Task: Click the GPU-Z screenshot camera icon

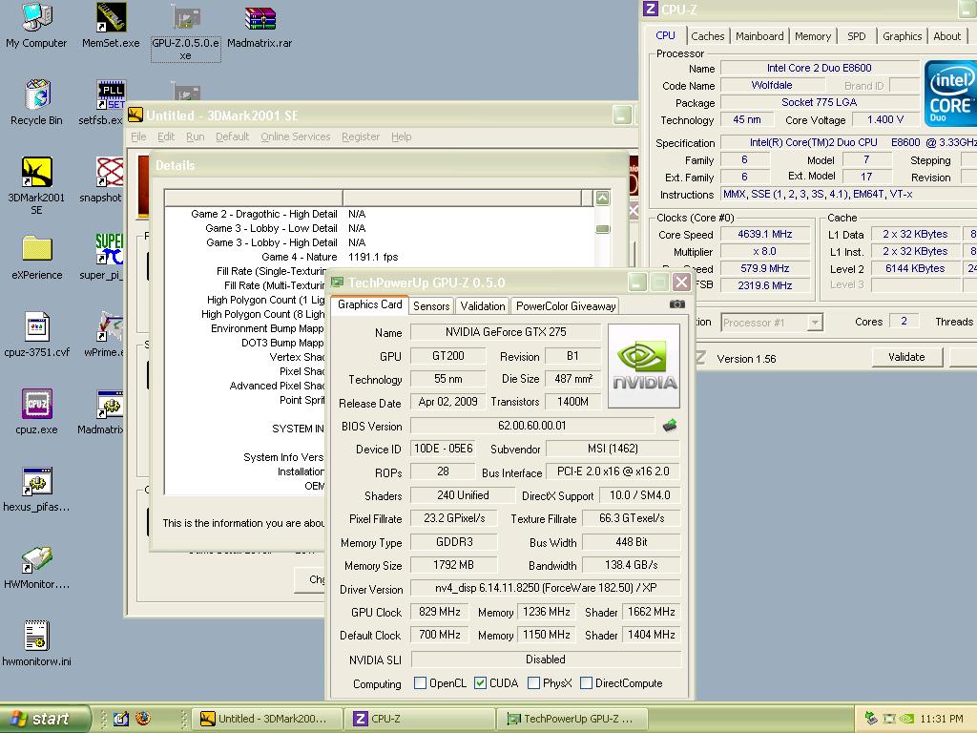Action: [676, 304]
